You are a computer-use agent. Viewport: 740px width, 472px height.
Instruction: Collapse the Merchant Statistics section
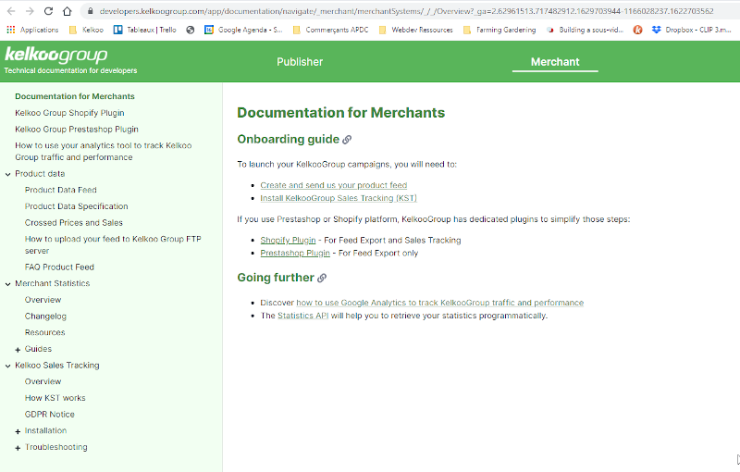pyautogui.click(x=8, y=284)
